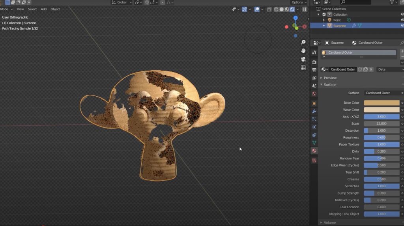Viewport: 404px width, 226px height.
Task: Open the Tool properties tab
Action: (x=314, y=52)
